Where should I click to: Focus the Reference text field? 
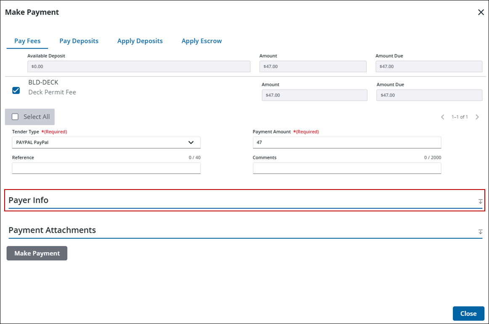106,169
